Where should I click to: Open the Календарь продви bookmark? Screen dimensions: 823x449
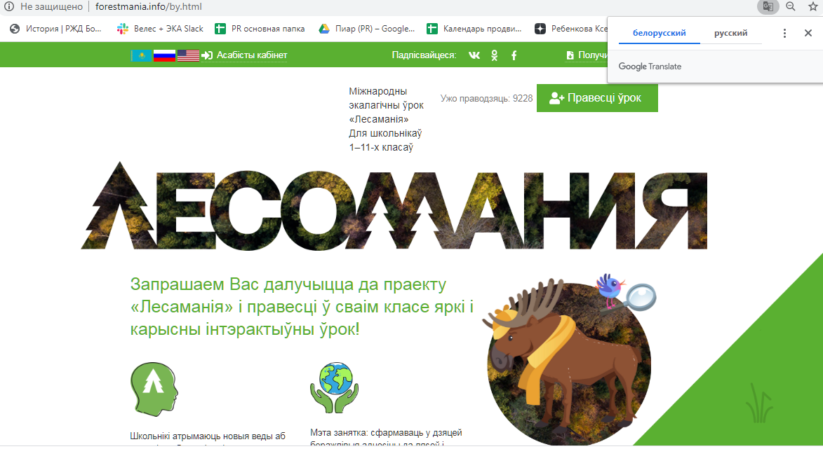tap(476, 29)
